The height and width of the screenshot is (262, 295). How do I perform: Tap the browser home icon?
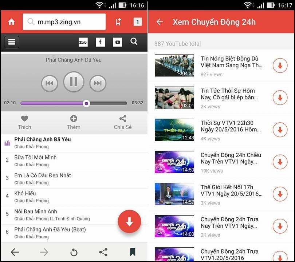(x=12, y=22)
